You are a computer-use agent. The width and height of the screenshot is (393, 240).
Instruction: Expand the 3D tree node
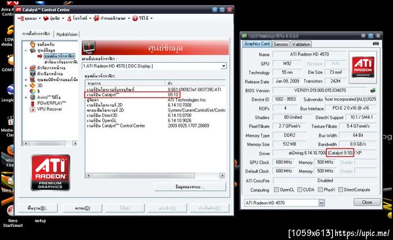pyautogui.click(x=26, y=85)
